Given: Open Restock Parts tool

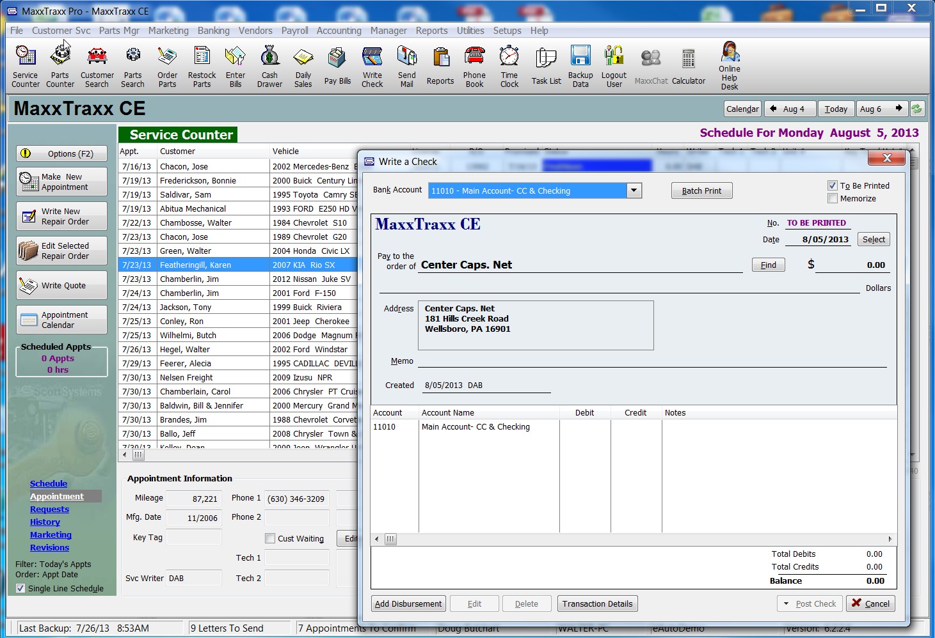Looking at the screenshot, I should pos(202,66).
